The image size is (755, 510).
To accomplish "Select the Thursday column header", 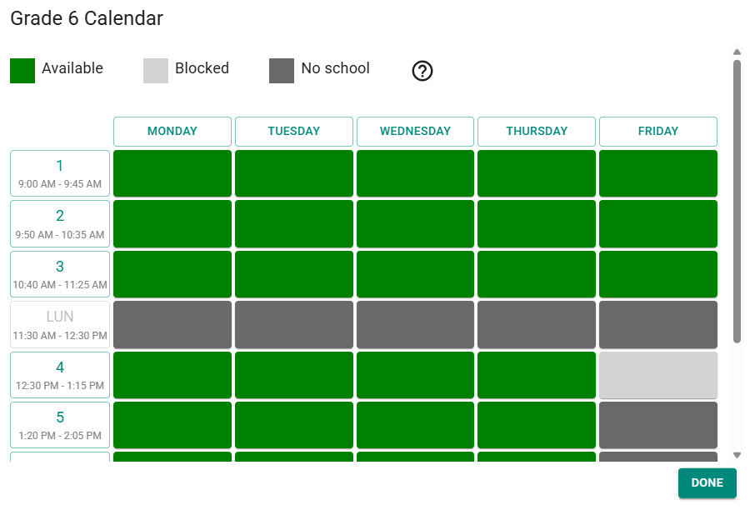I will 536,131.
